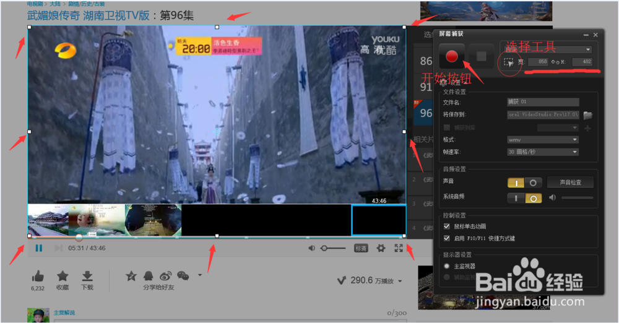Open Youku player settings gear
619x323 pixels.
coord(381,248)
